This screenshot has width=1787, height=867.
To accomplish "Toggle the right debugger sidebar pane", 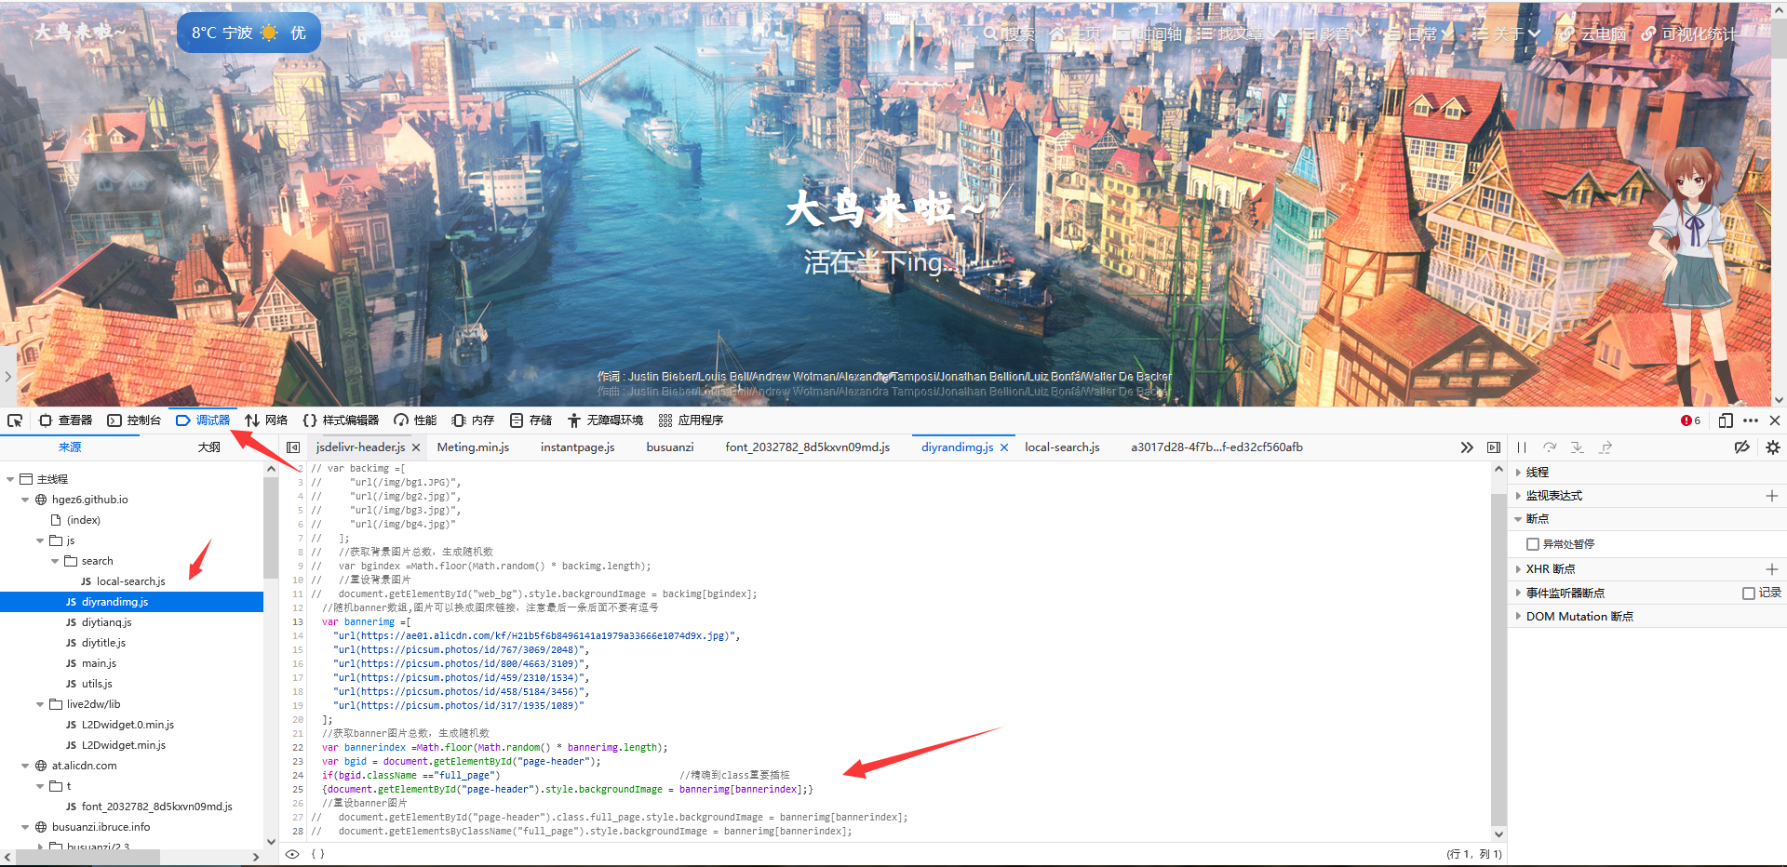I will [x=1494, y=447].
